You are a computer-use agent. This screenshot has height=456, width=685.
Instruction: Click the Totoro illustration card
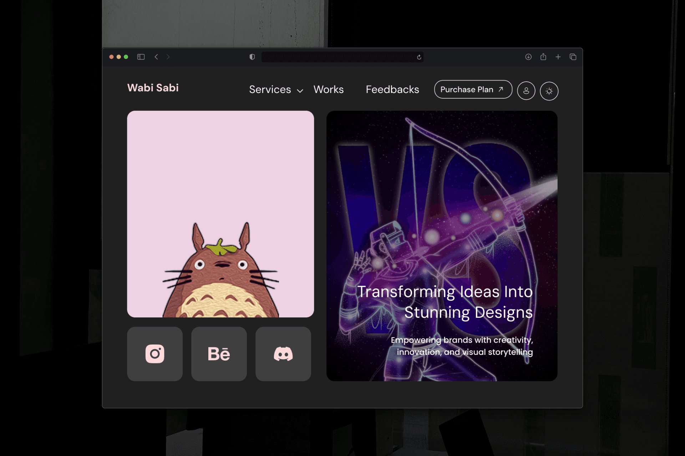click(220, 214)
